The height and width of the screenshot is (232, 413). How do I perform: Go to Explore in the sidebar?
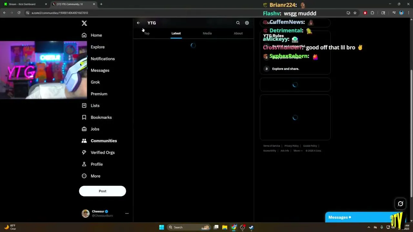[x=97, y=47]
